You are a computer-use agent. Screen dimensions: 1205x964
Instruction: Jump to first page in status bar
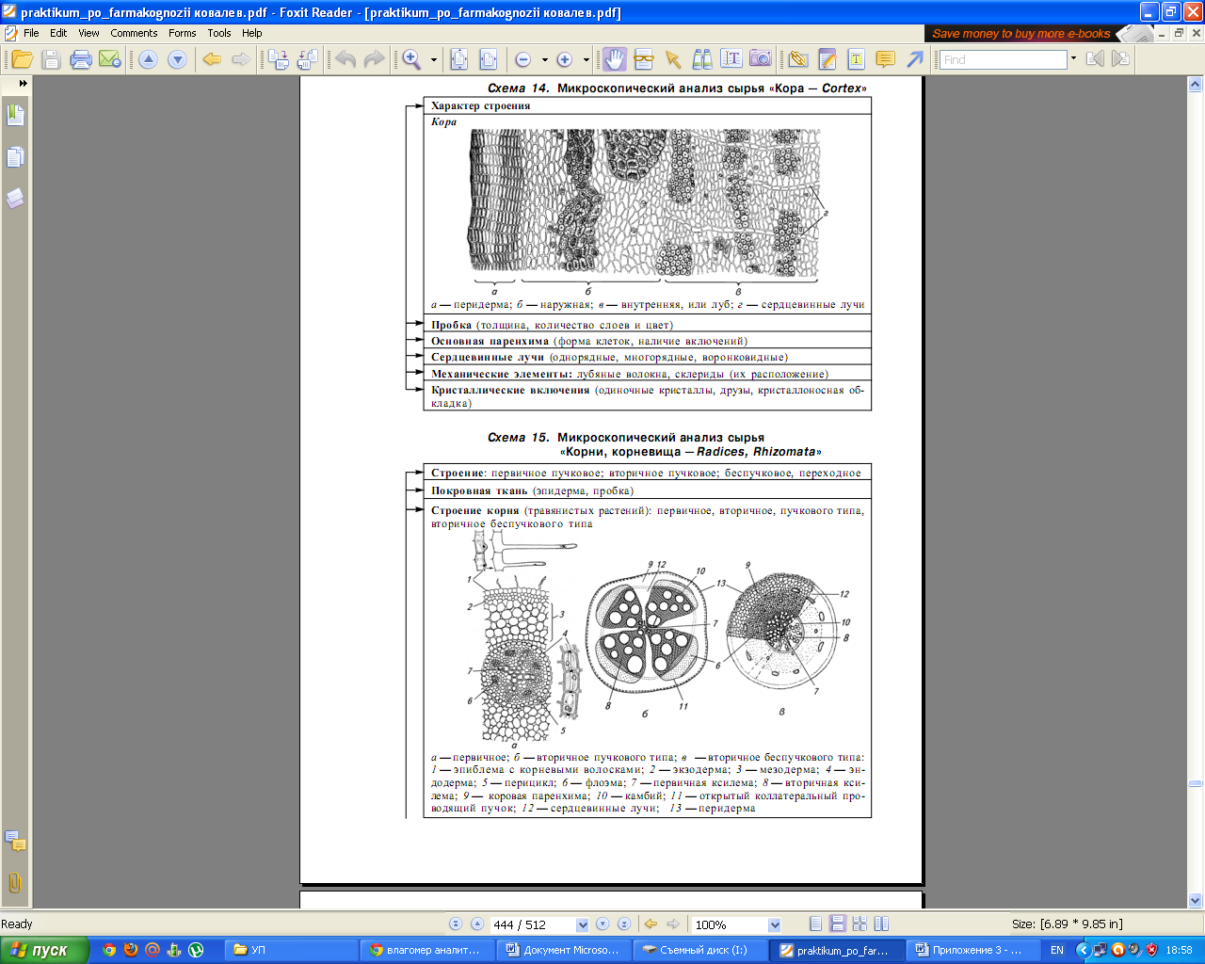click(x=456, y=924)
